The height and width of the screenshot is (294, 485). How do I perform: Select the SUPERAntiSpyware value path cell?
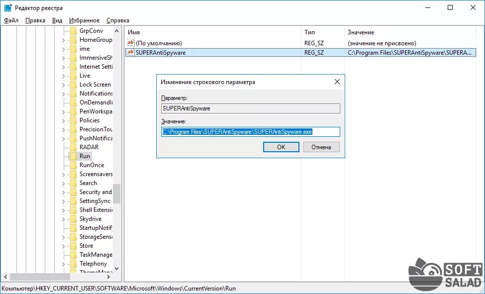409,53
